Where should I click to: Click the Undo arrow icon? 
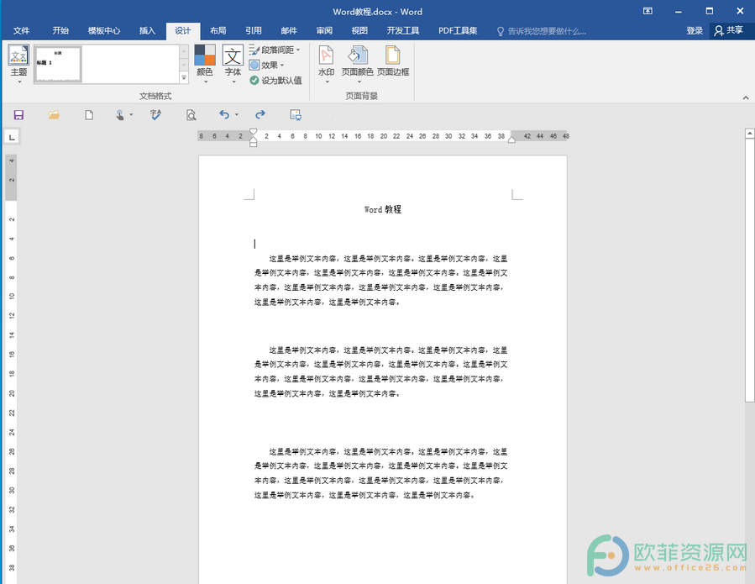(x=224, y=114)
